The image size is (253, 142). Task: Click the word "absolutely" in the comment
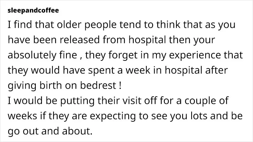pos(32,55)
